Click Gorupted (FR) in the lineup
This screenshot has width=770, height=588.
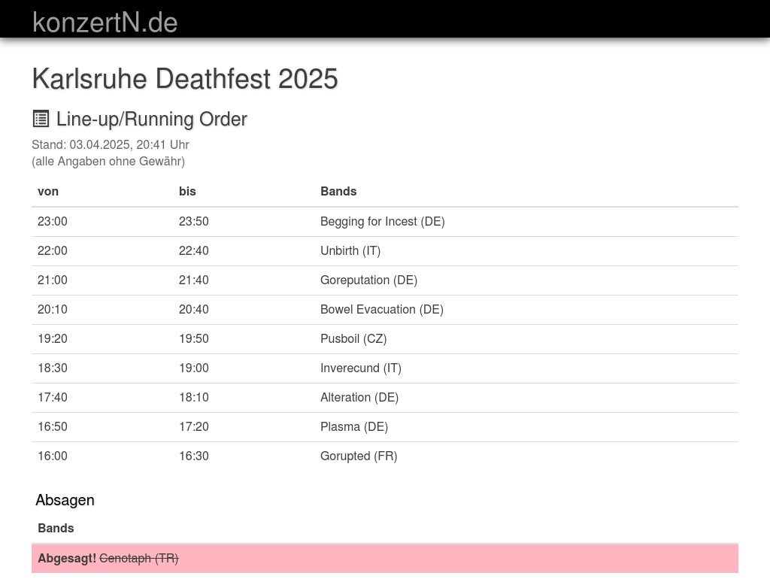pos(358,456)
